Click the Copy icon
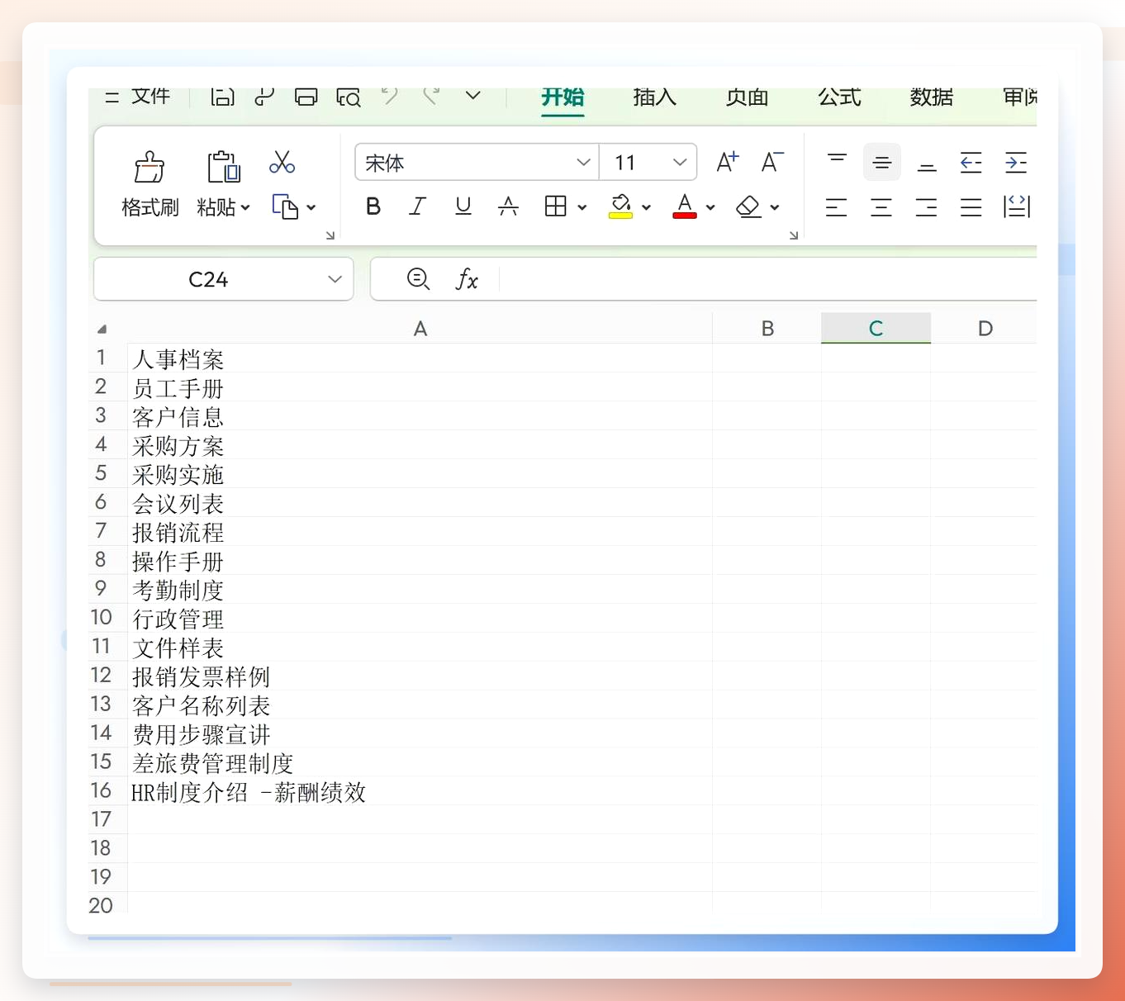Viewport: 1125px width, 1001px height. 285,206
